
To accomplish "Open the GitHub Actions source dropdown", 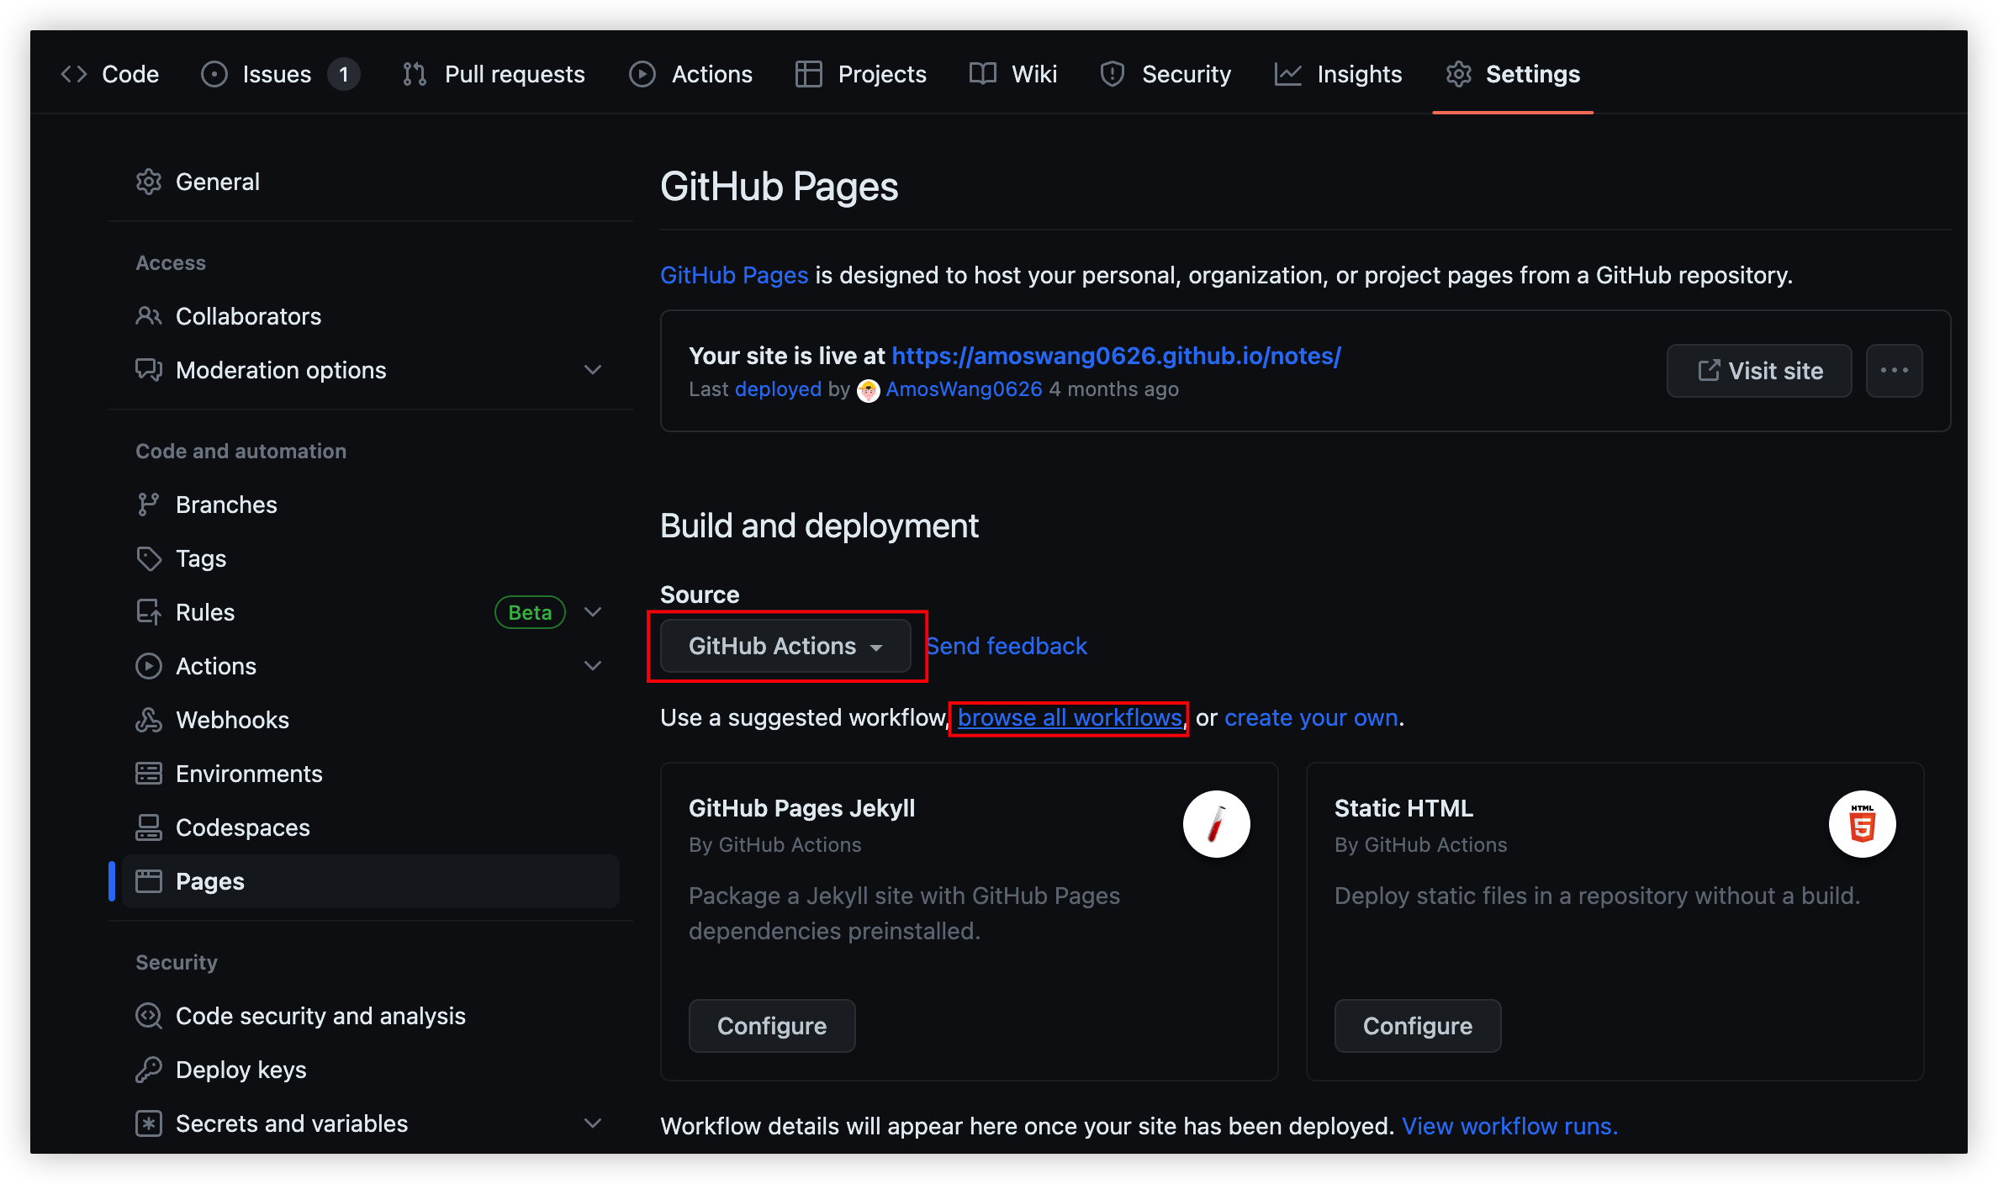I will (x=785, y=646).
